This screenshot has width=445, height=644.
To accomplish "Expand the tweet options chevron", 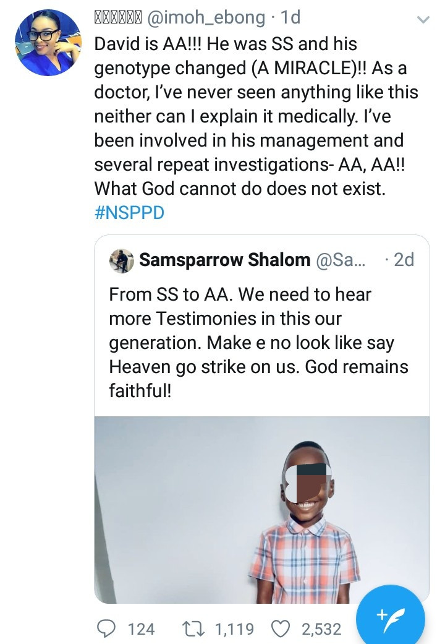I will [x=423, y=20].
